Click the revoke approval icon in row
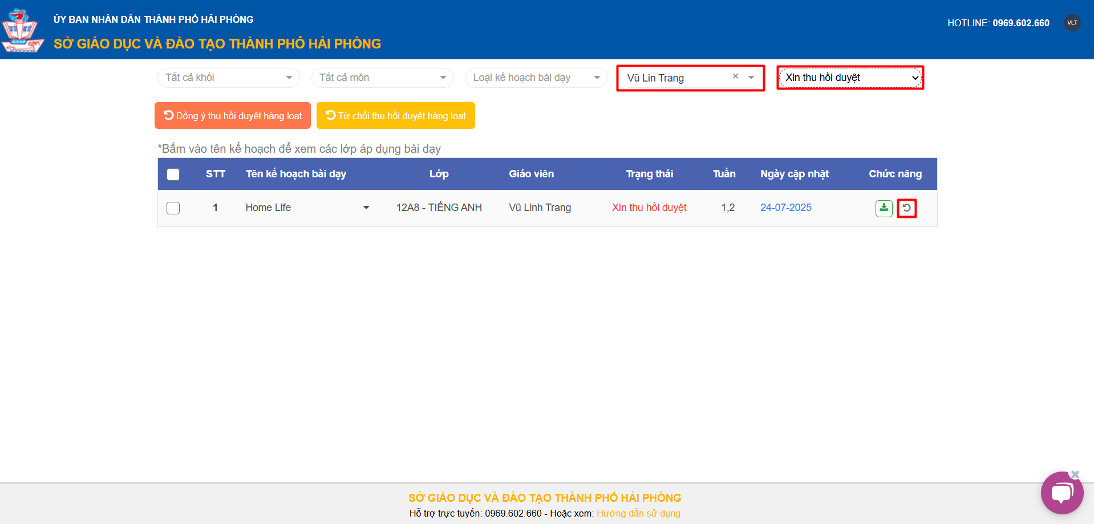Viewport: 1094px width, 524px height. [906, 208]
